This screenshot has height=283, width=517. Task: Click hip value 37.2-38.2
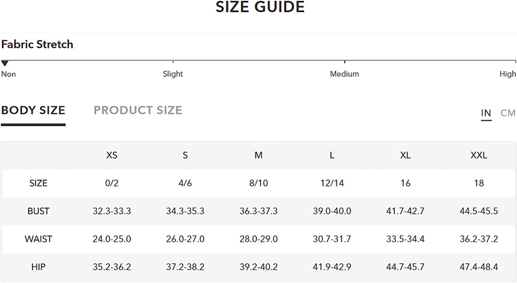click(185, 267)
